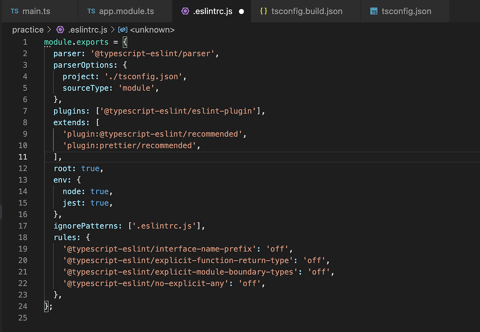
Task: Switch to the tsconfig.build.json tab
Action: (306, 11)
